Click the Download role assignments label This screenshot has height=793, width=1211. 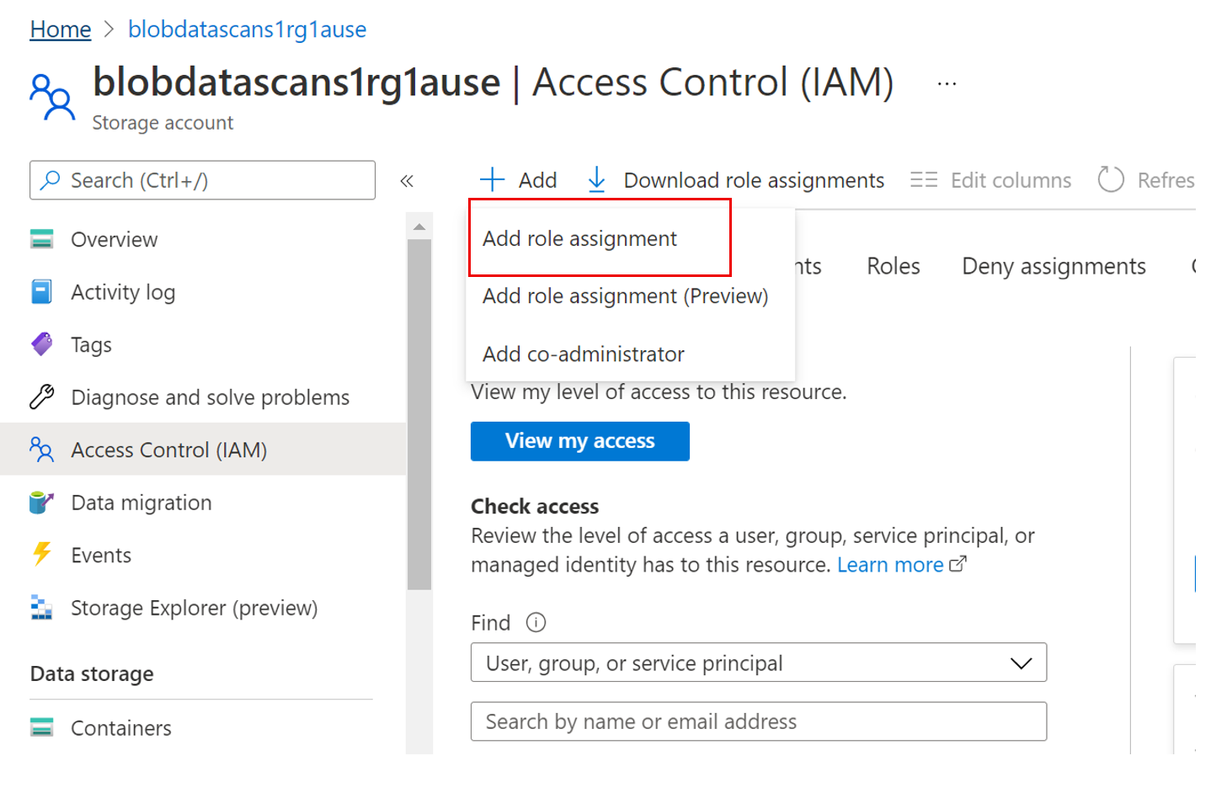(754, 180)
